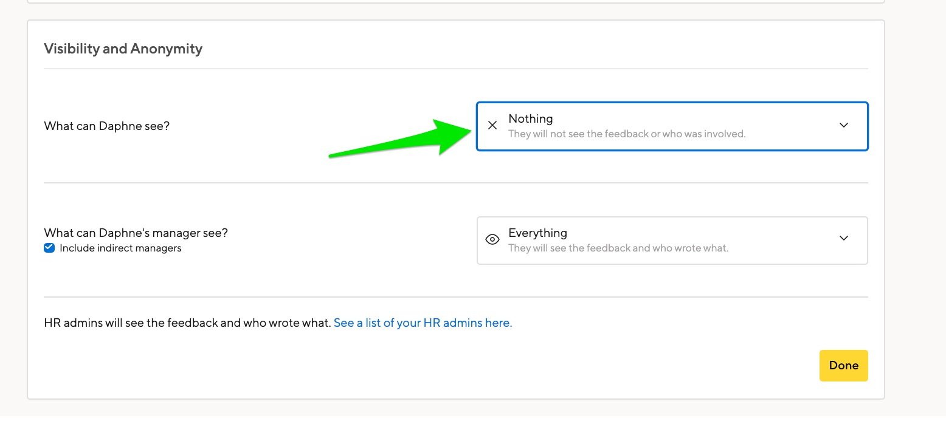
Task: Change the "Nothing" visibility setting
Action: click(672, 125)
